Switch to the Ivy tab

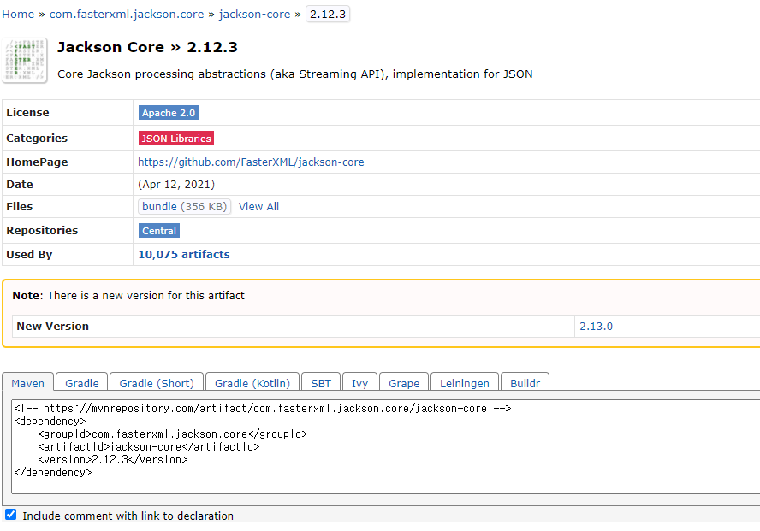point(359,383)
